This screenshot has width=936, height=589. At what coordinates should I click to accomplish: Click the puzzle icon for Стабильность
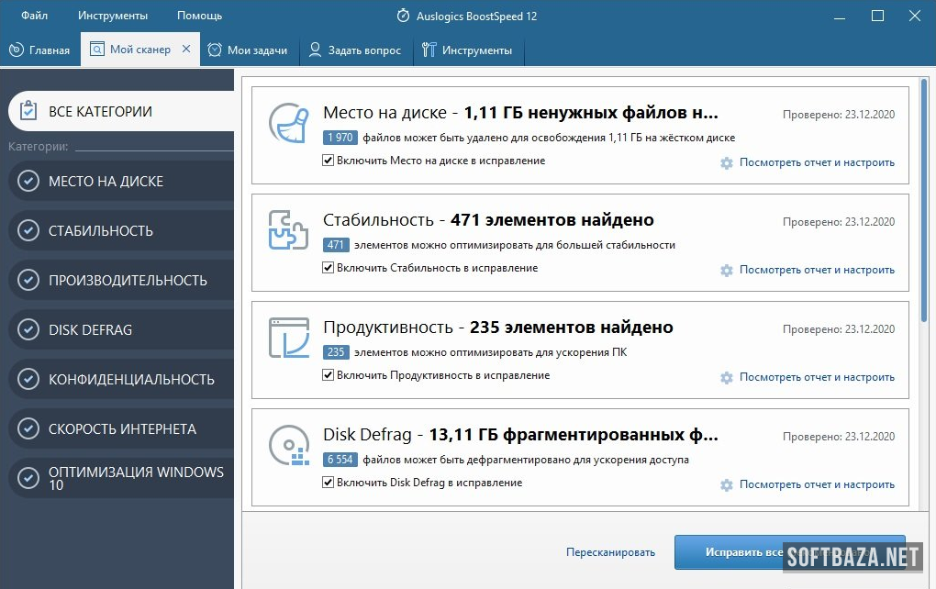click(288, 230)
